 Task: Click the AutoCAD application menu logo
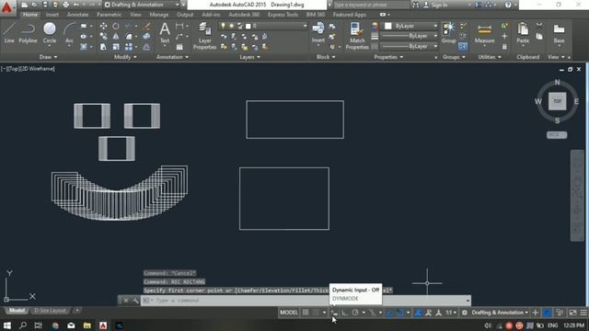click(6, 7)
